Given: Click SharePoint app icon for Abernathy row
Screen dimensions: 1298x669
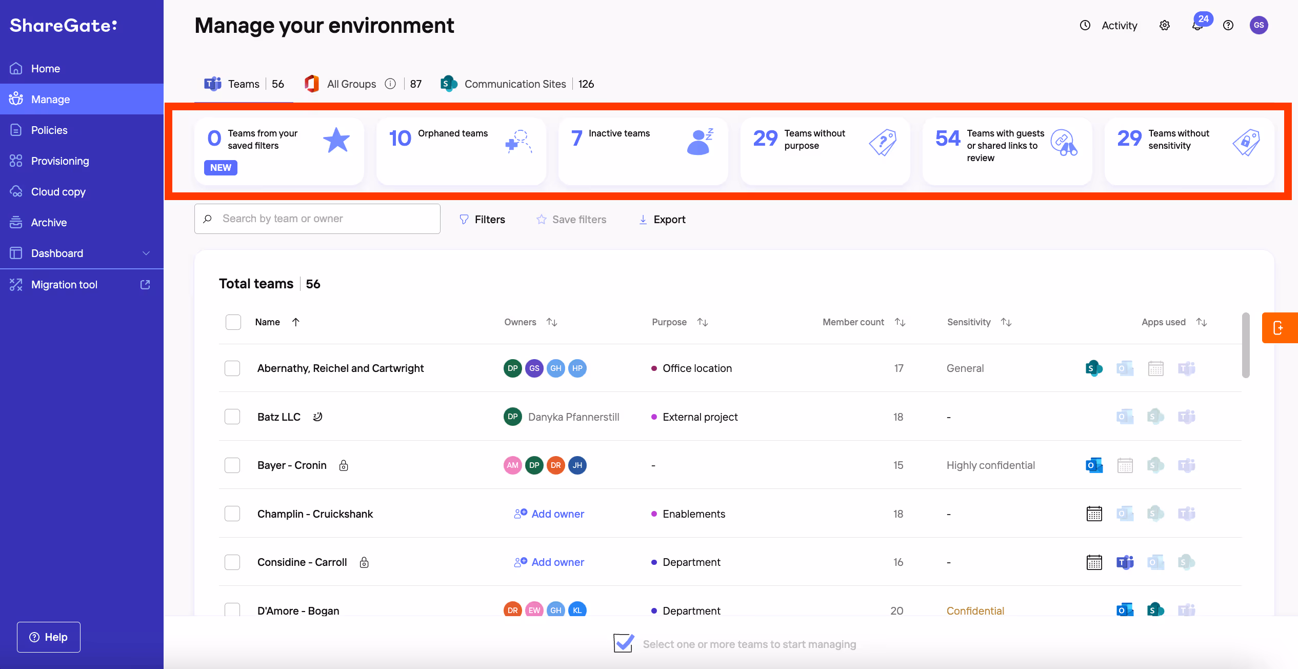Looking at the screenshot, I should point(1094,368).
